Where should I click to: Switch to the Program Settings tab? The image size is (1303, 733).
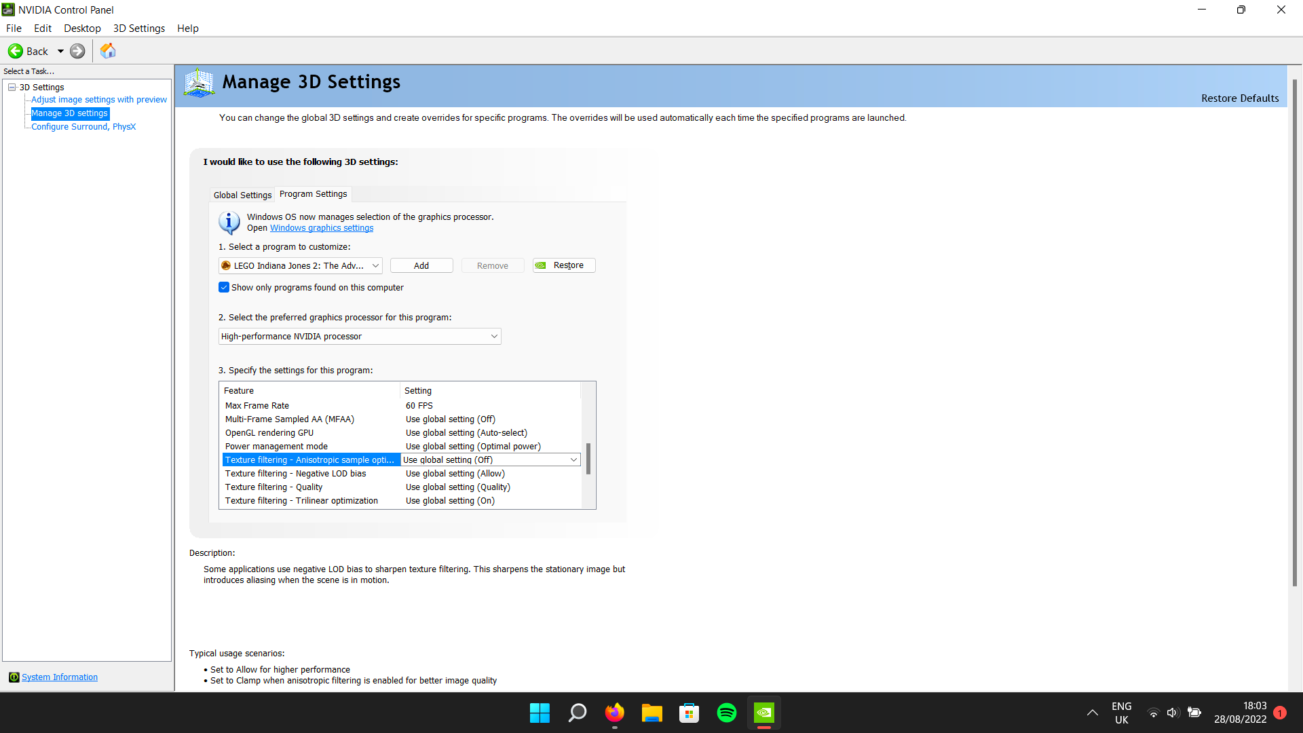click(313, 194)
